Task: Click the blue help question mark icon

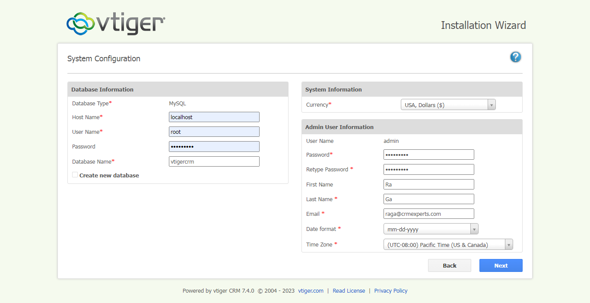Action: point(515,57)
